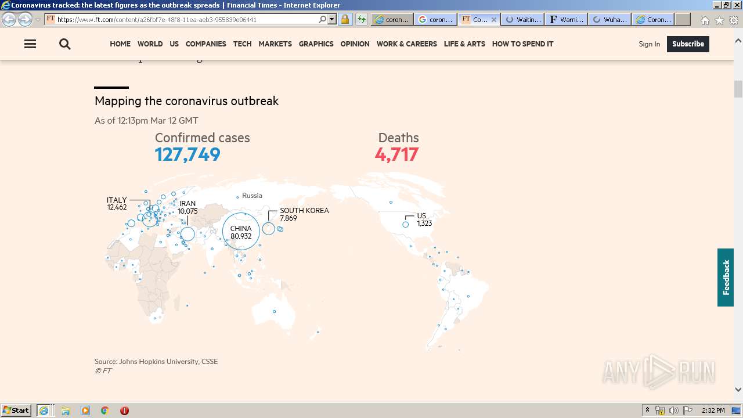Click the scrollbar up arrow
743x418 pixels.
[738, 41]
